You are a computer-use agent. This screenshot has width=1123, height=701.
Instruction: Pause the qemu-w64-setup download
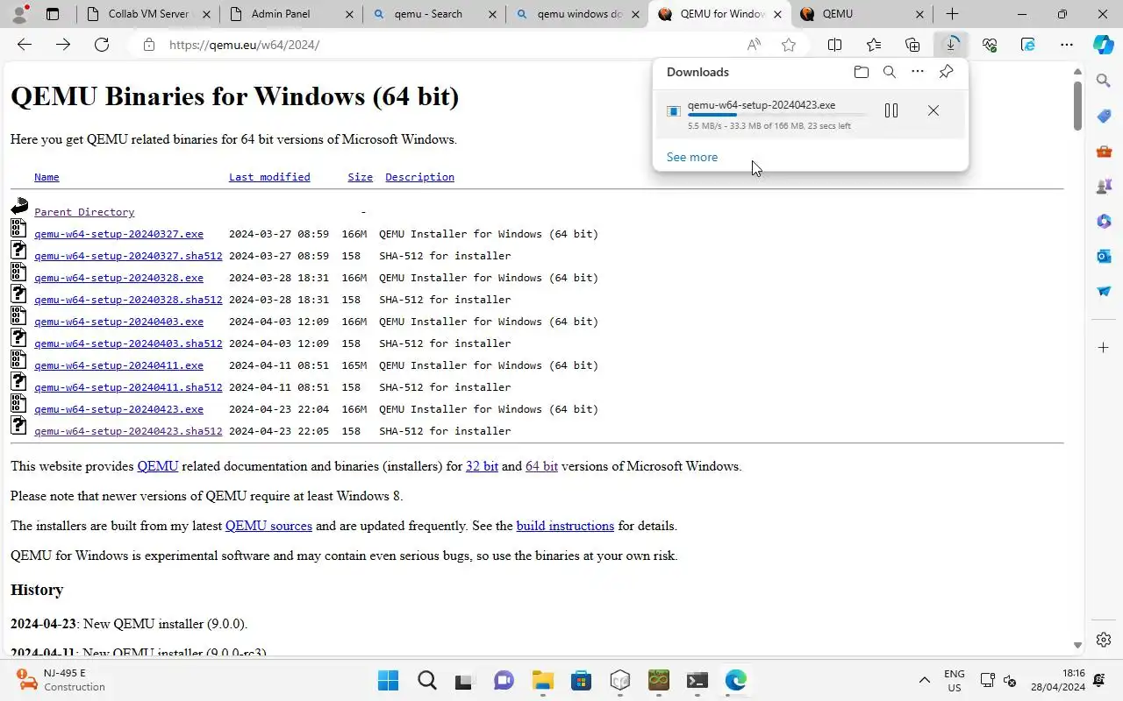click(x=891, y=110)
